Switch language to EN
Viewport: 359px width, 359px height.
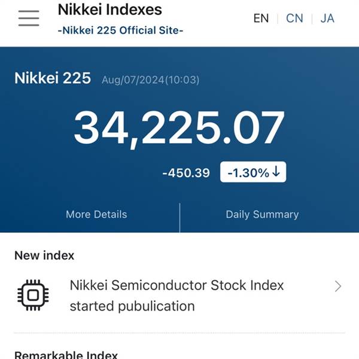(261, 19)
